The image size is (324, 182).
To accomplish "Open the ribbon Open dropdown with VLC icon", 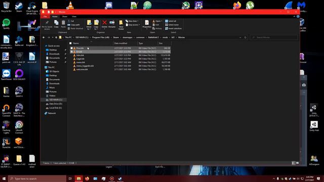I will (157, 21).
